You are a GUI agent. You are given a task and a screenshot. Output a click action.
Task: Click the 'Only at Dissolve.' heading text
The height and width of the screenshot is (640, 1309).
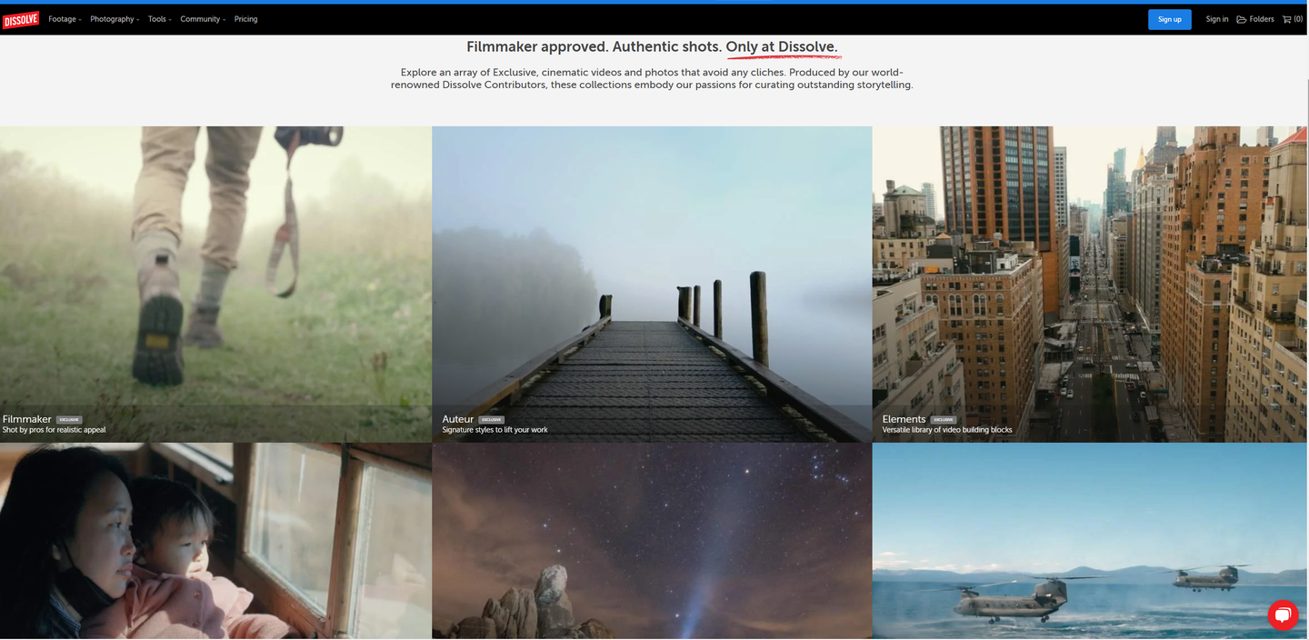pyautogui.click(x=782, y=47)
